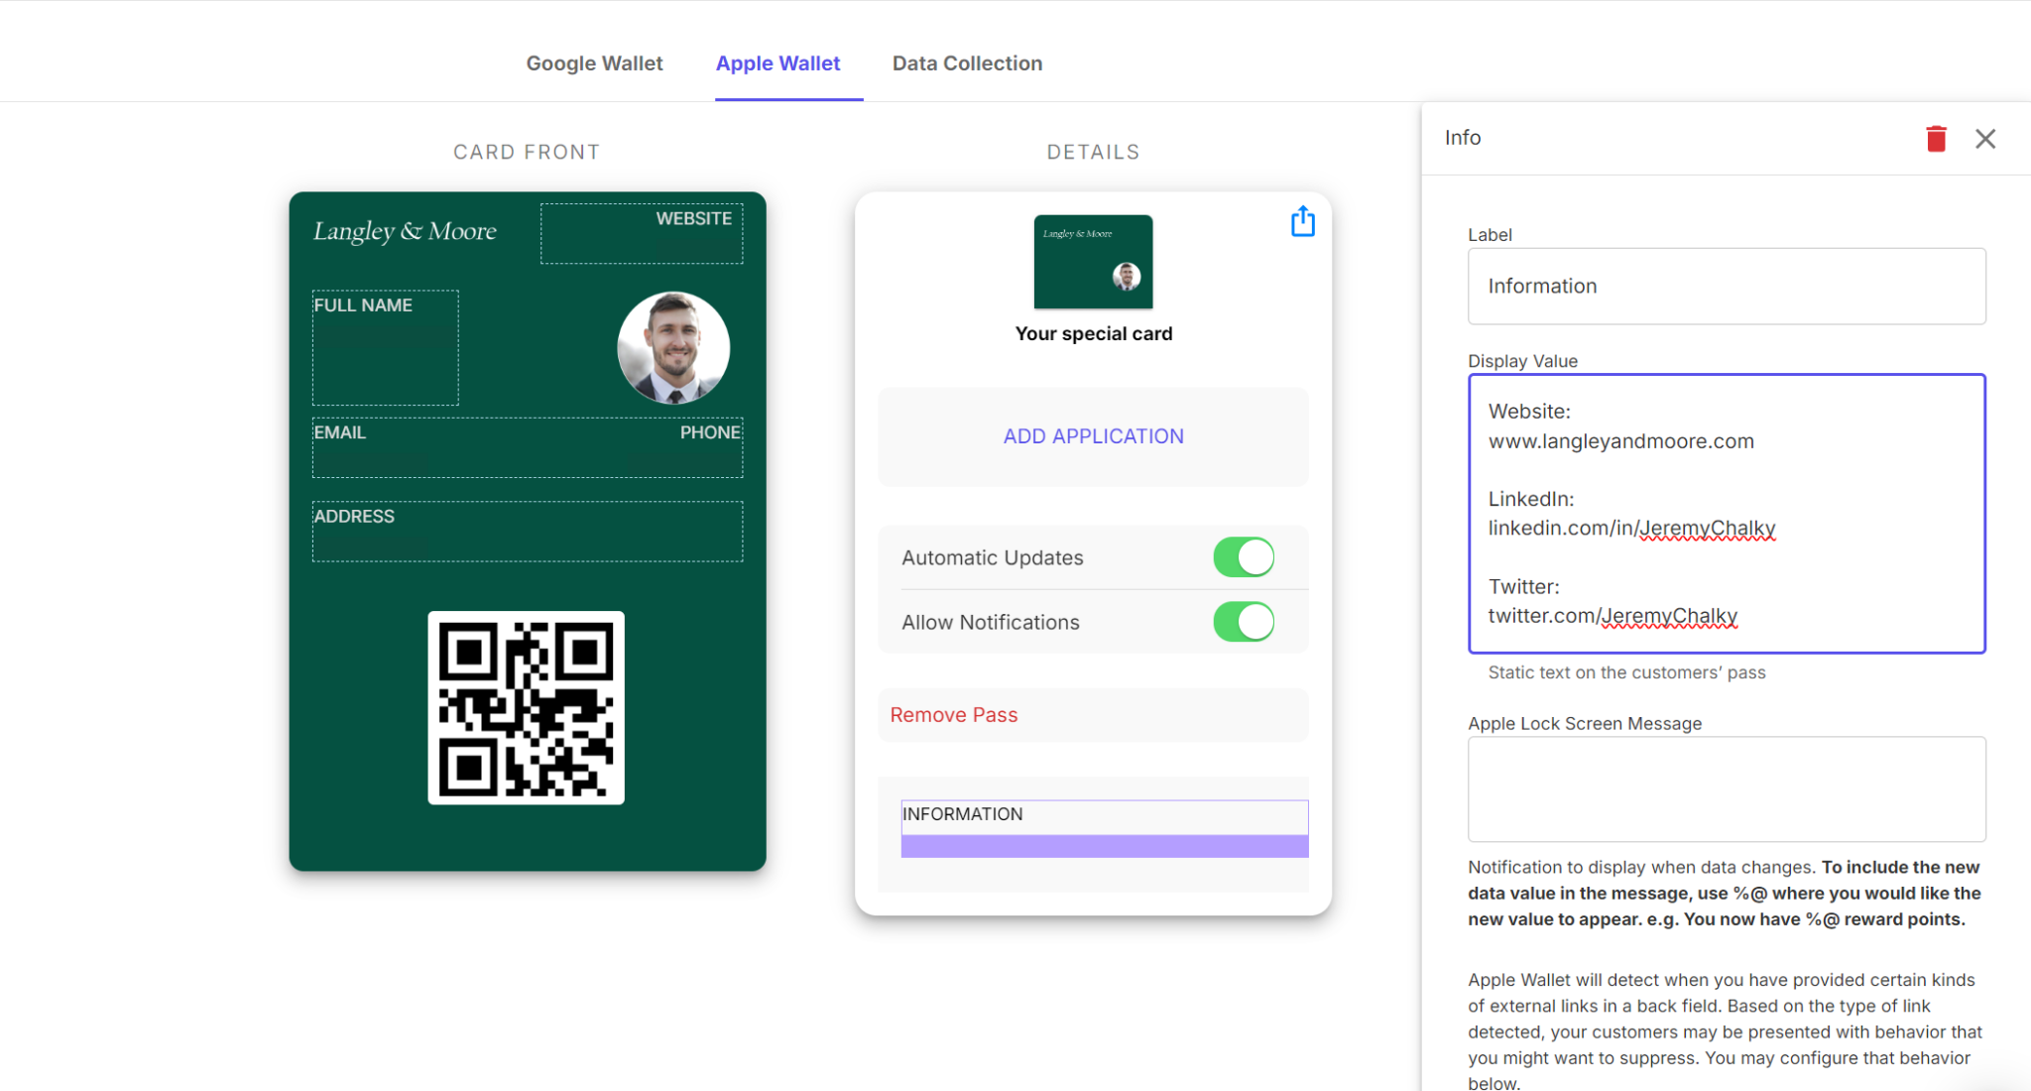Click the ADDRESS placeholder on the card front
Image resolution: width=2031 pixels, height=1091 pixels.
[526, 530]
